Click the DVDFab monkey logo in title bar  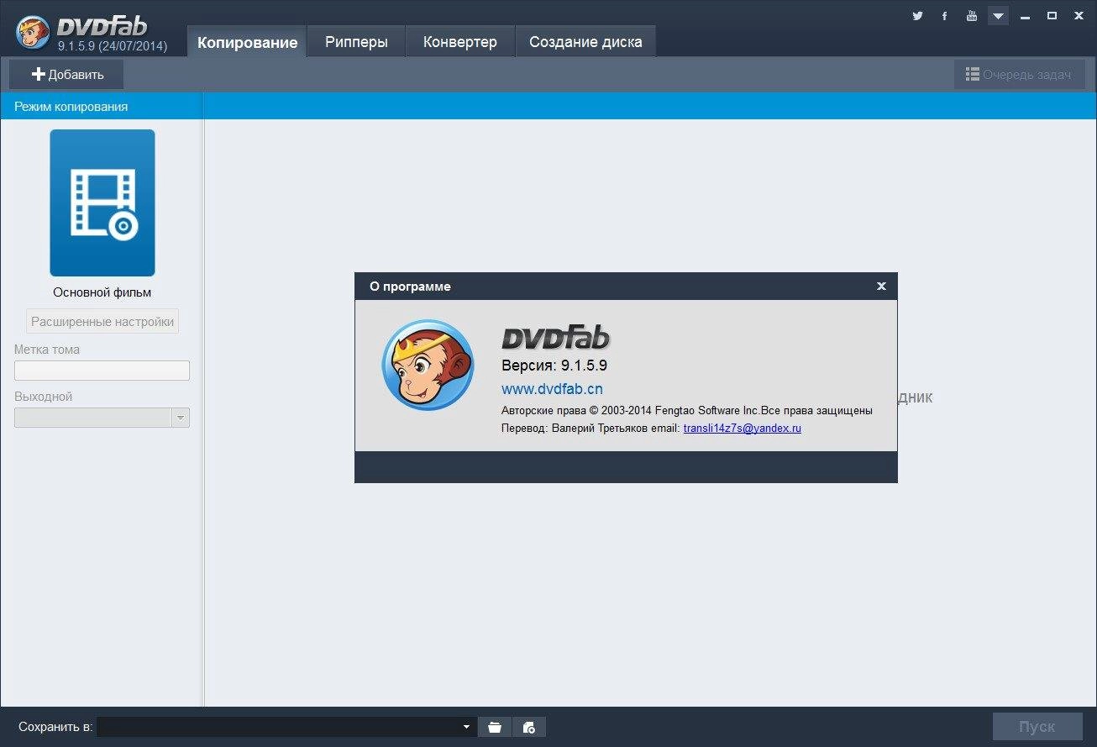click(x=32, y=32)
